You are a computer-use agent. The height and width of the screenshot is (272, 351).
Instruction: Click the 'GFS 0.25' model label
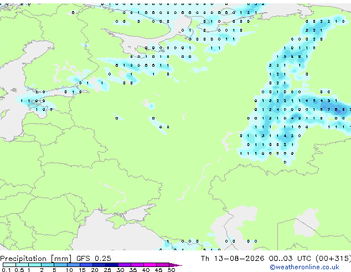point(94,259)
